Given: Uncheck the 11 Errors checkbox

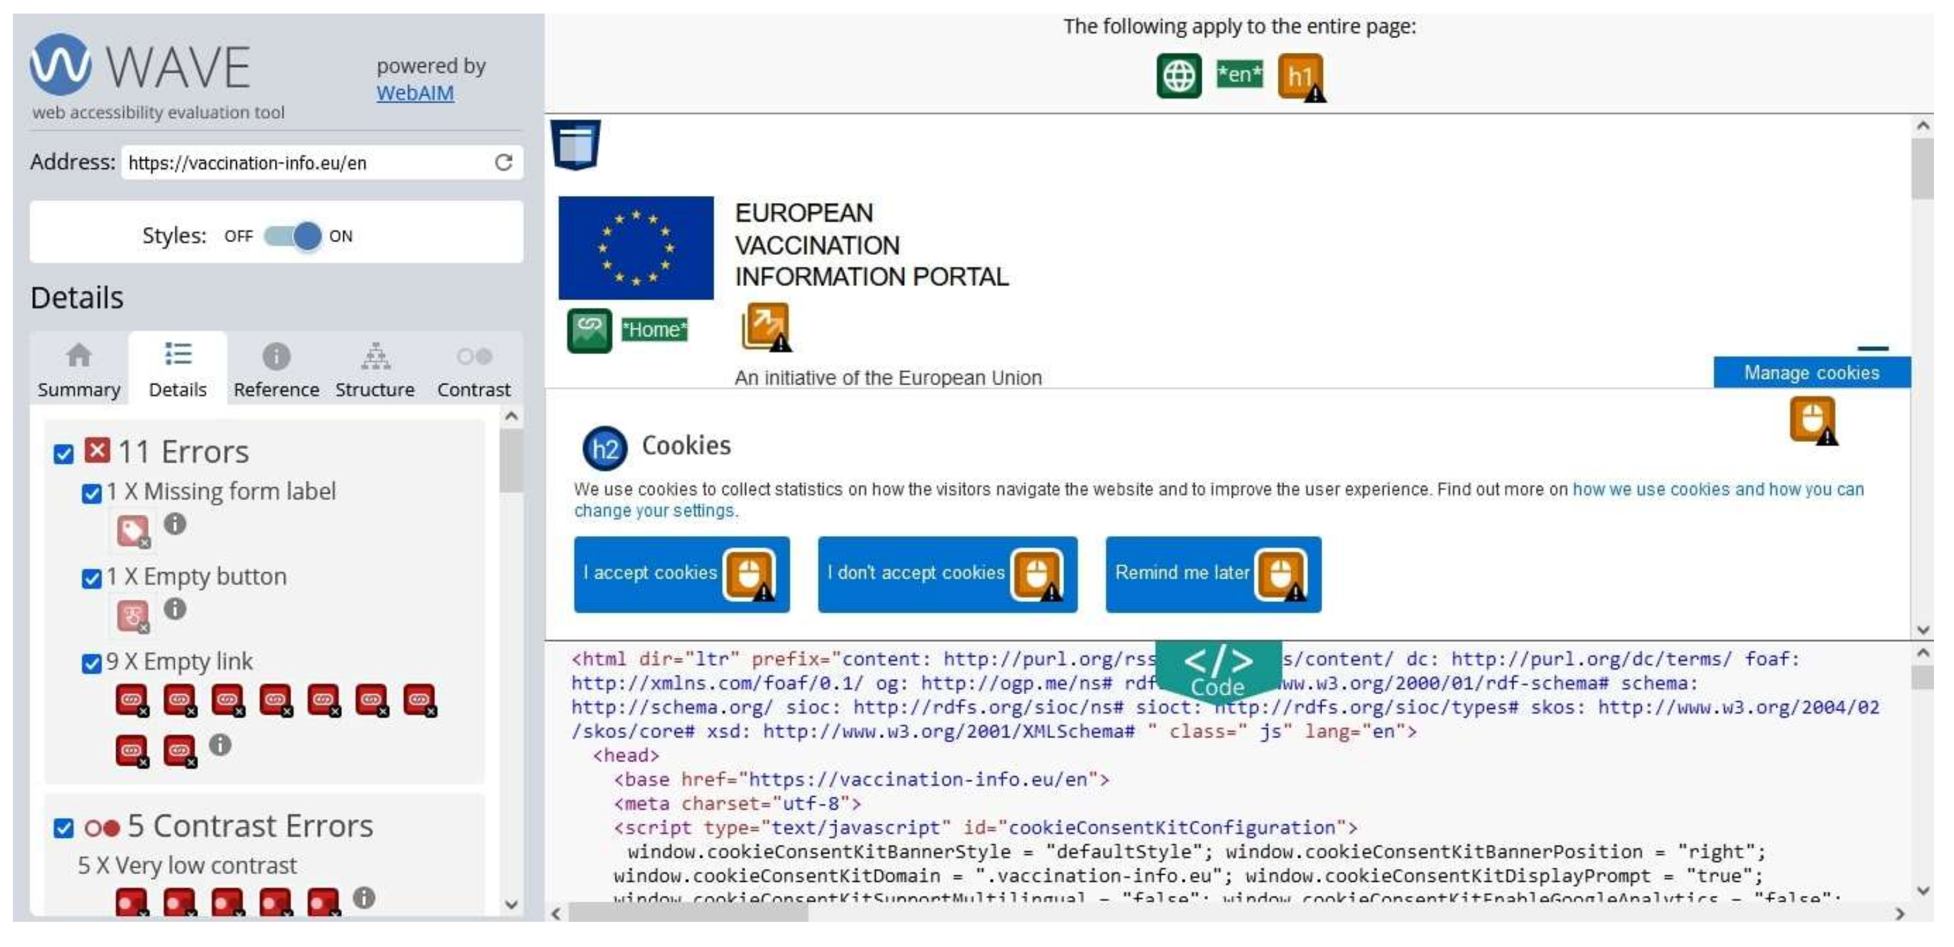Looking at the screenshot, I should point(64,454).
